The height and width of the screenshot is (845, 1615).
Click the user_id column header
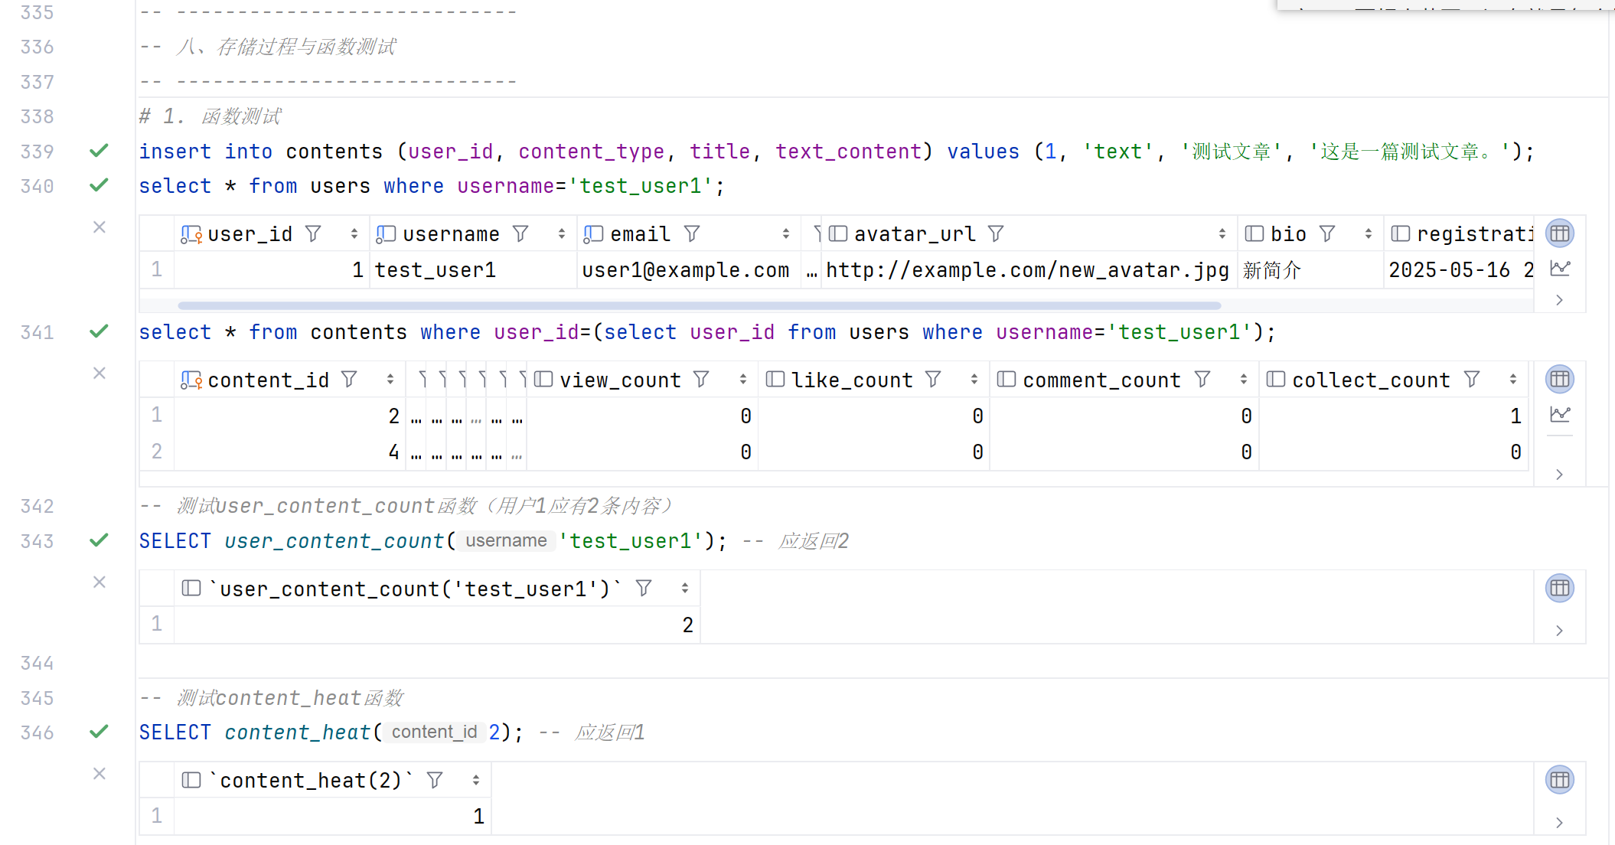tap(250, 234)
